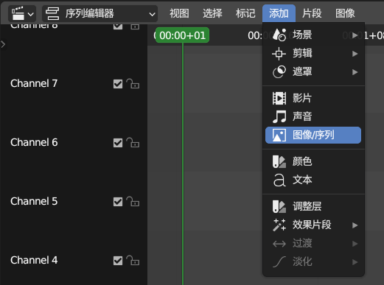The height and width of the screenshot is (285, 384).
Task: Click the 调整层 adjustment layer icon
Action: pyautogui.click(x=279, y=206)
